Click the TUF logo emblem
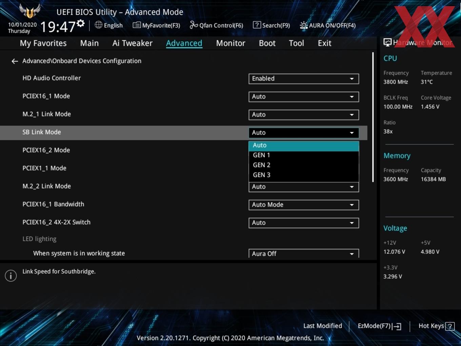The image size is (461, 346). [30, 11]
